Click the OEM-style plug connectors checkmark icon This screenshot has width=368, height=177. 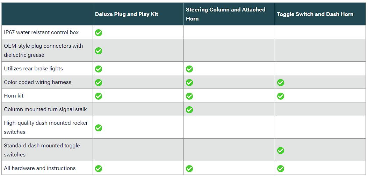click(x=99, y=51)
